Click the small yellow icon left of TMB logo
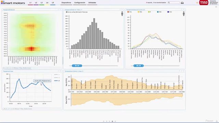 click(197, 3)
